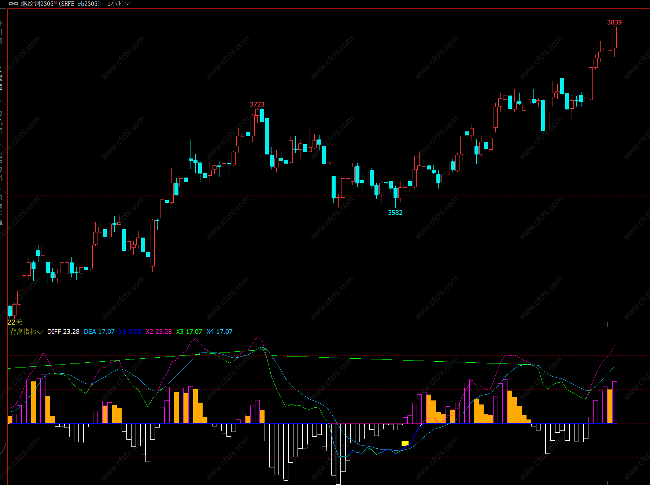Click the DEA 17.07 indicator value
Viewport: 650px width, 485px height.
99,332
